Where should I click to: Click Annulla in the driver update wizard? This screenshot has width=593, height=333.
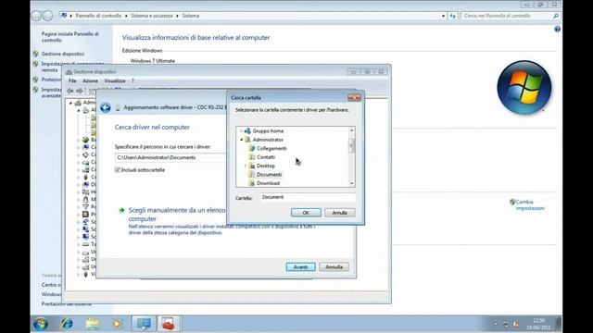[x=334, y=267]
